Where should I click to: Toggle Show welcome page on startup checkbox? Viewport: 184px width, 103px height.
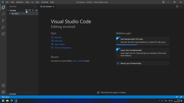click(98, 92)
